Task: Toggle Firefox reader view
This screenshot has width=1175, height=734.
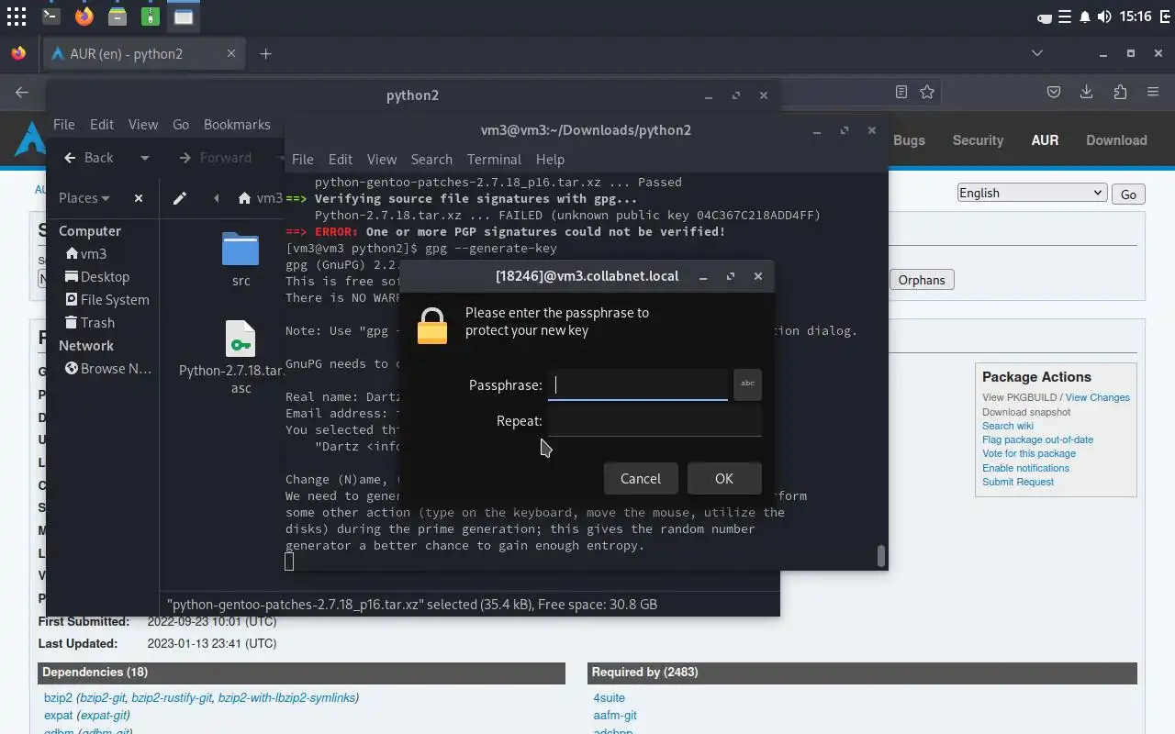Action: click(901, 92)
